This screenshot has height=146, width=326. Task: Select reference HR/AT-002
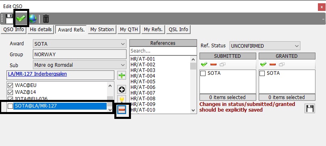[143, 64]
